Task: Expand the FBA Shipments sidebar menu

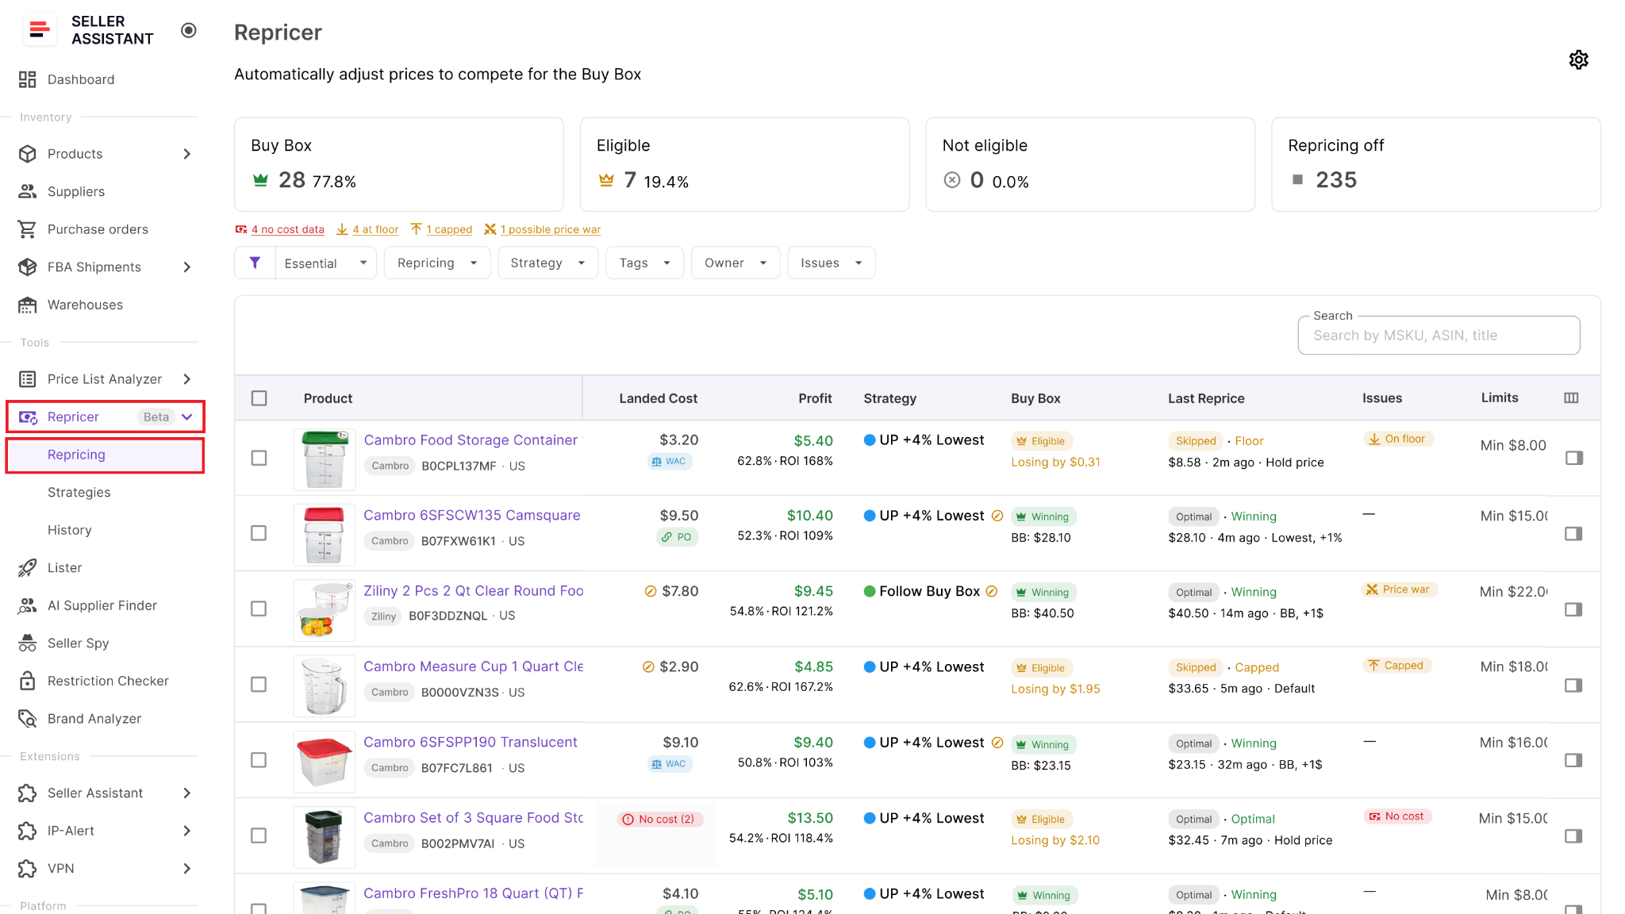Action: tap(187, 267)
